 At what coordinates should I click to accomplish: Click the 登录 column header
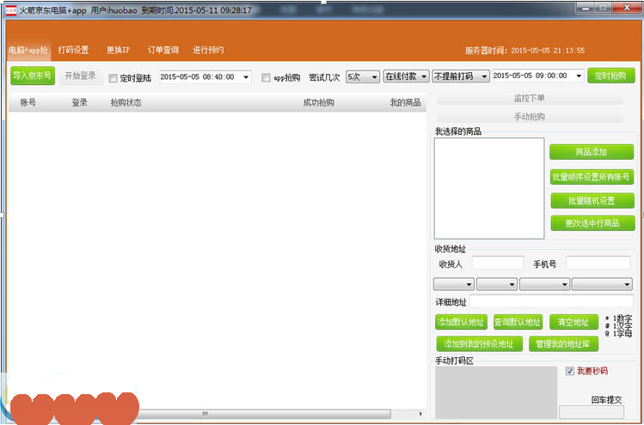pyautogui.click(x=80, y=102)
